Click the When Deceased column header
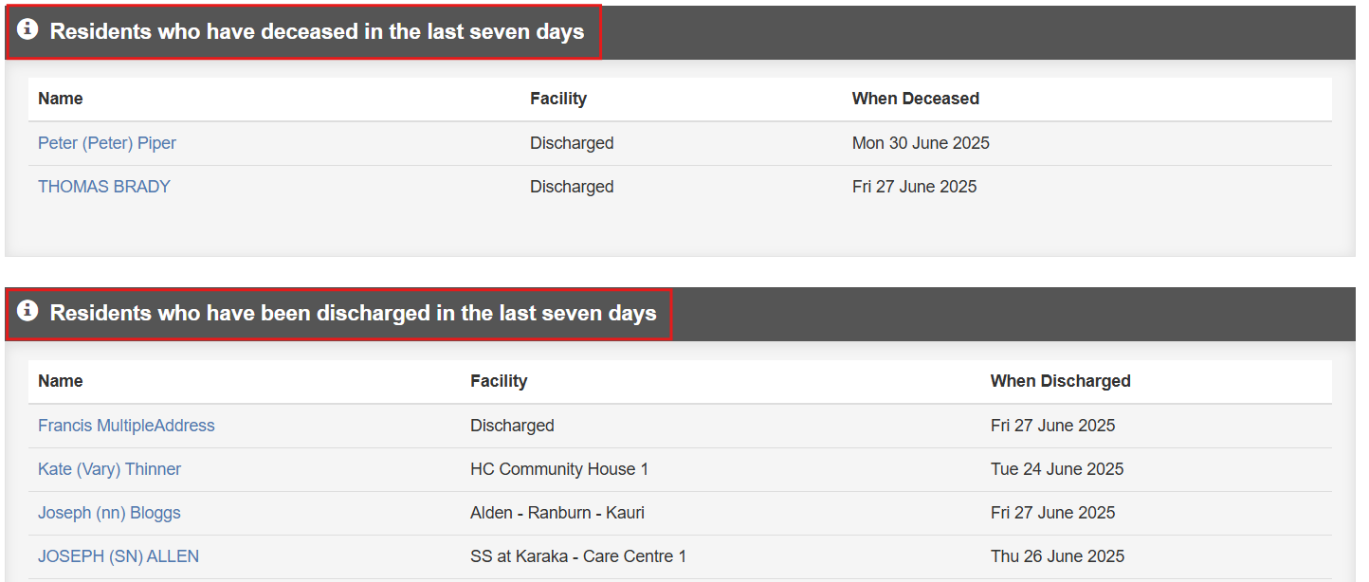 pos(915,99)
